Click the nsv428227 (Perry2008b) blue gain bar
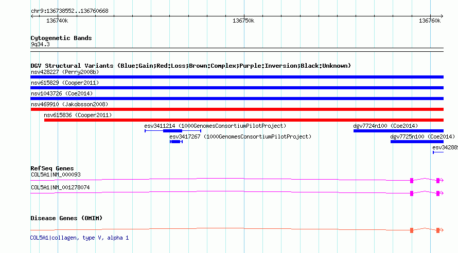 237,77
